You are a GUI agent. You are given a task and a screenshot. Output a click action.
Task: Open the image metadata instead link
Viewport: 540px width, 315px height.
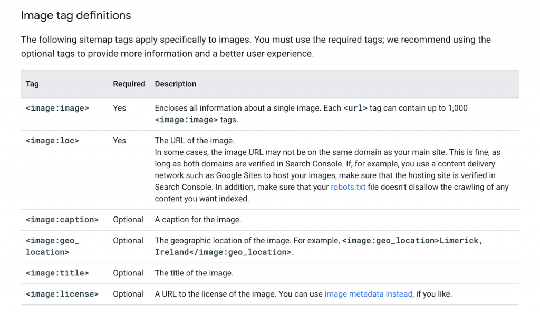[368, 294]
